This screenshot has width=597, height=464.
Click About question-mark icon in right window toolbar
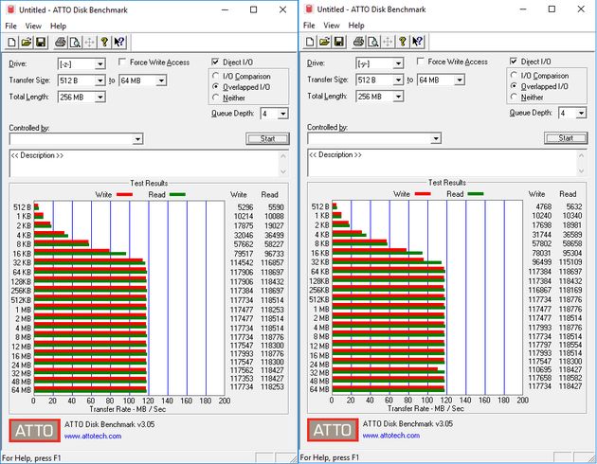tap(403, 41)
